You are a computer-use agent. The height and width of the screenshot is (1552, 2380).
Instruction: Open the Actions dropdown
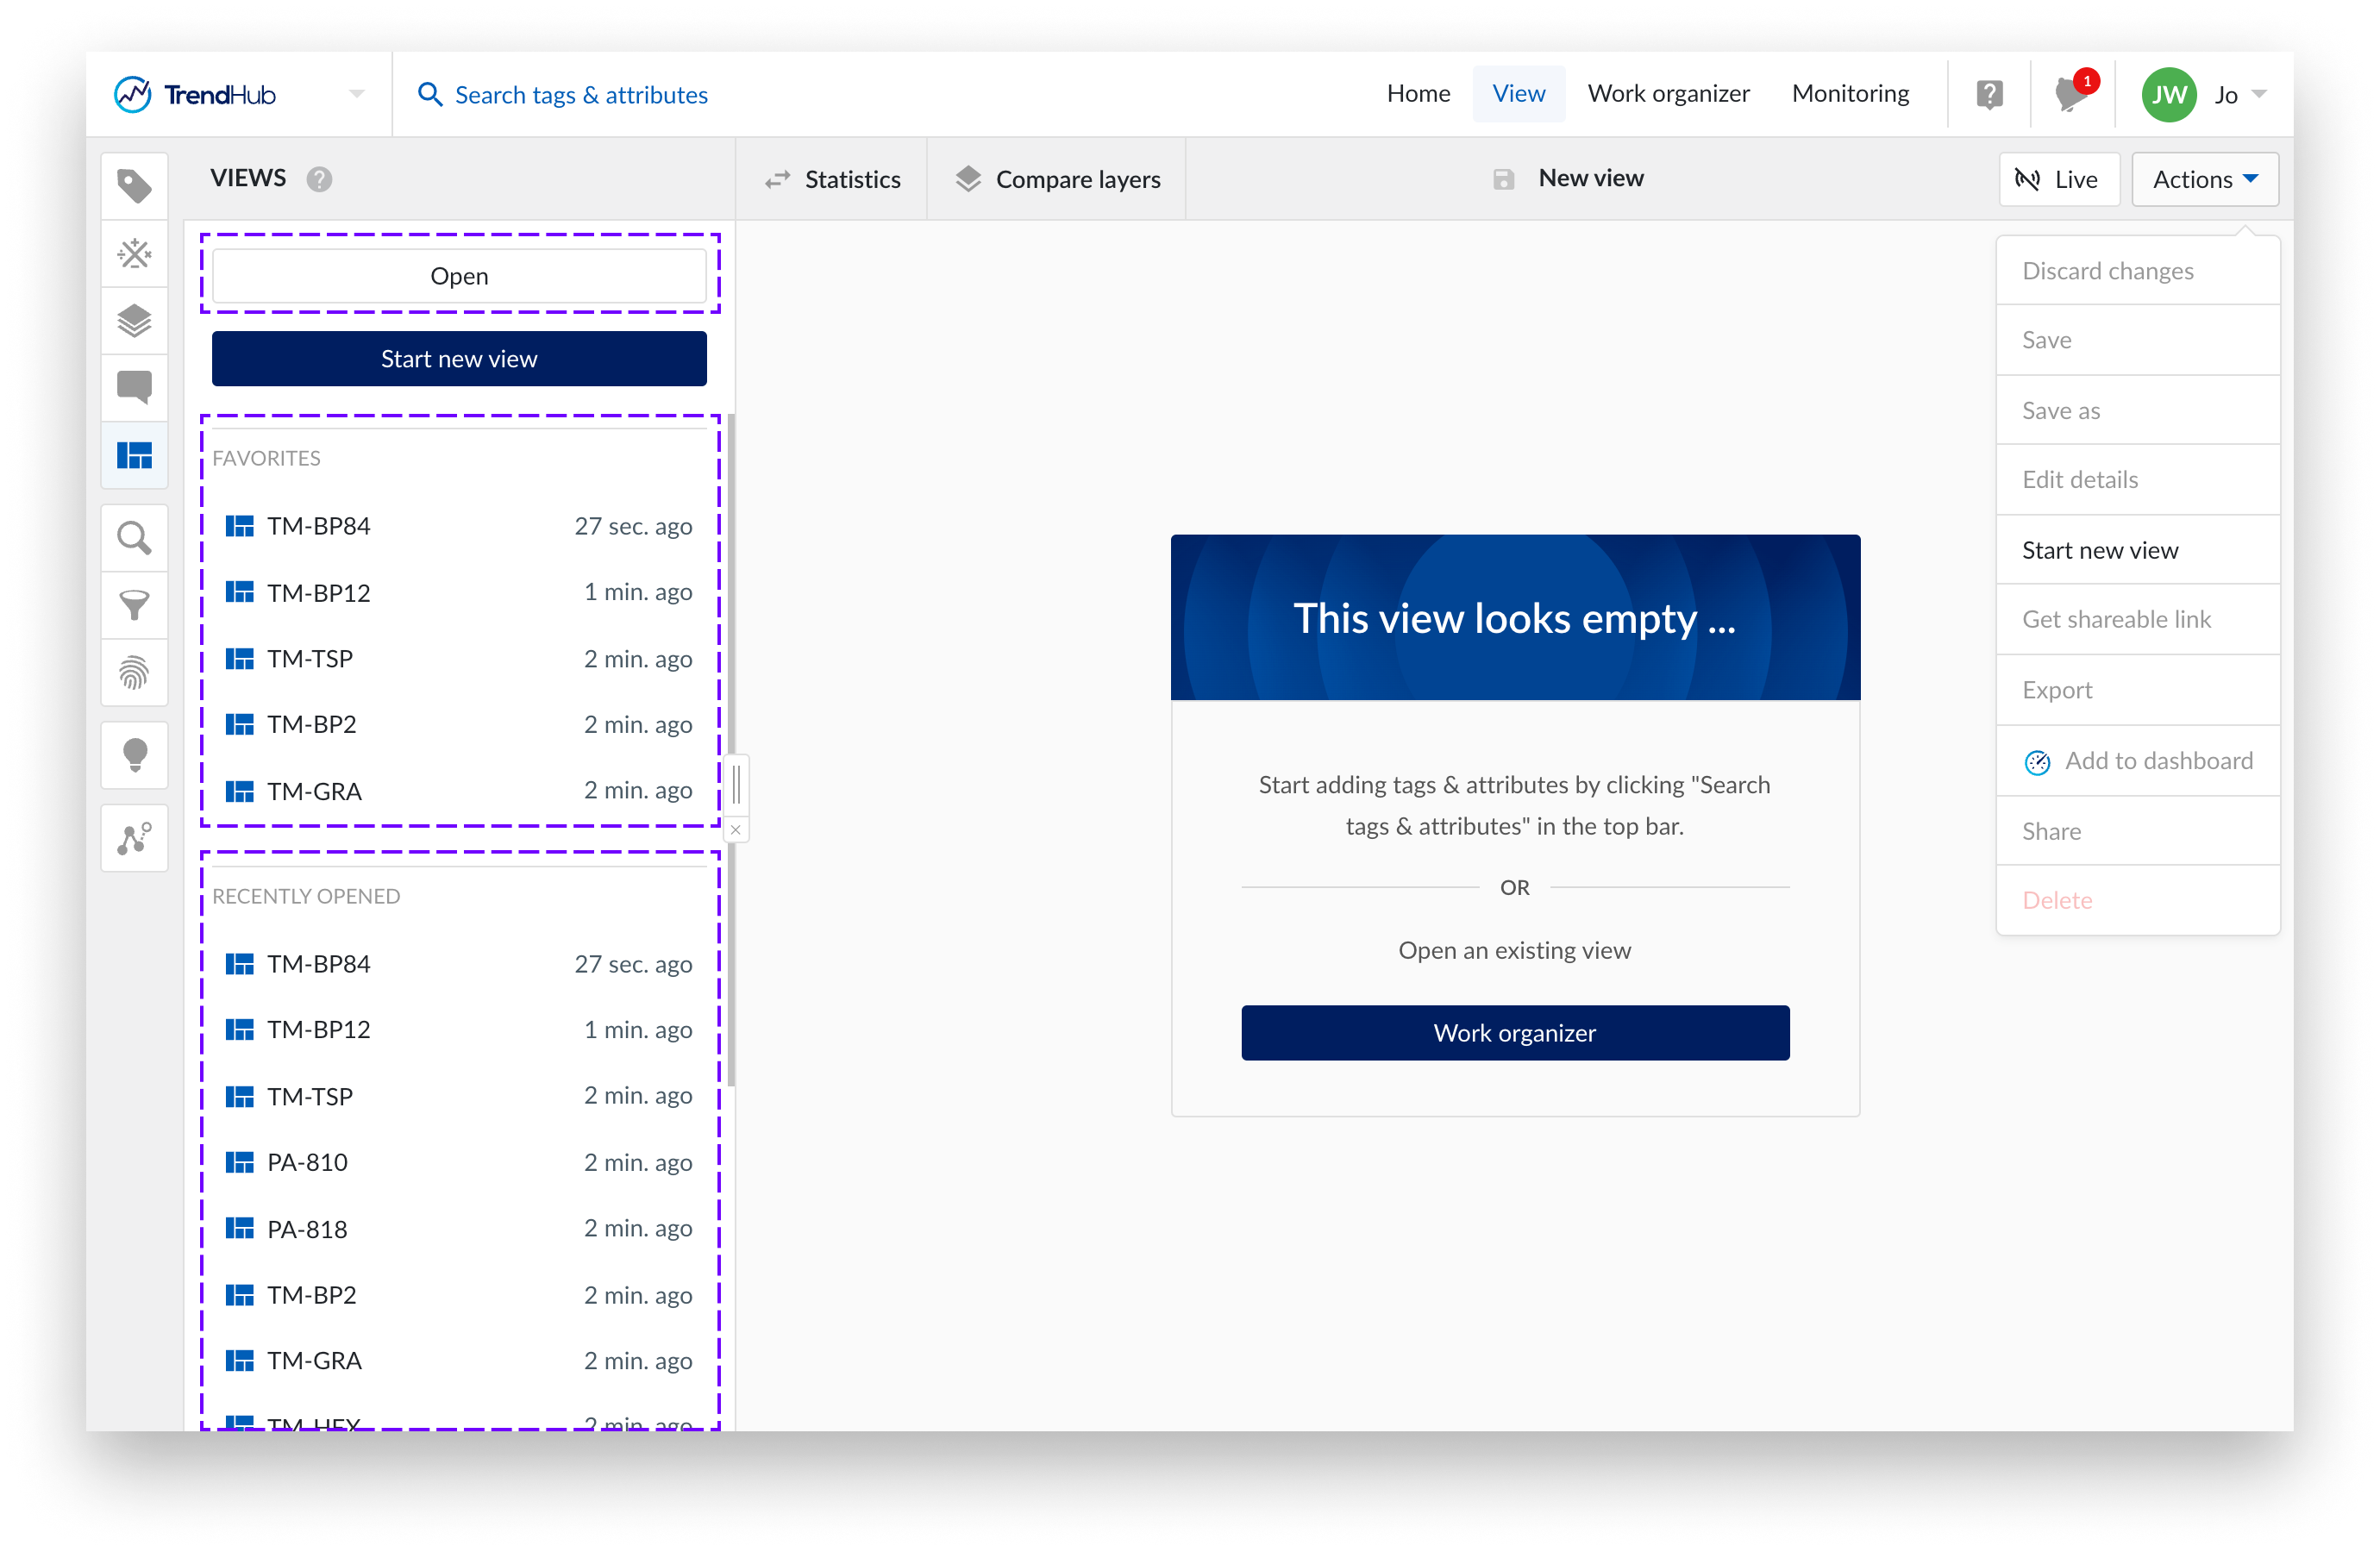2204,179
